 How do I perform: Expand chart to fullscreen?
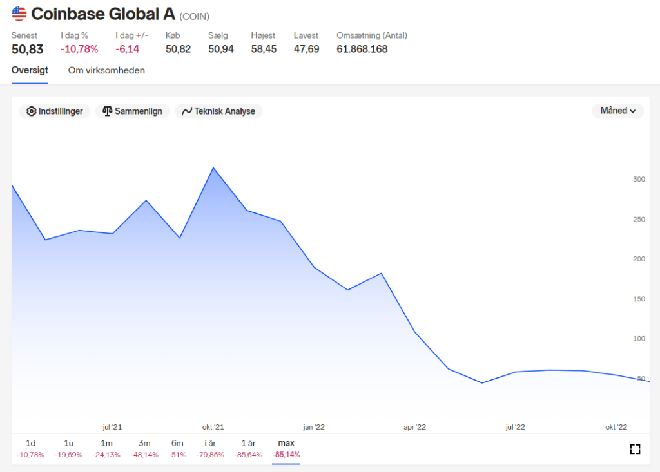635,449
